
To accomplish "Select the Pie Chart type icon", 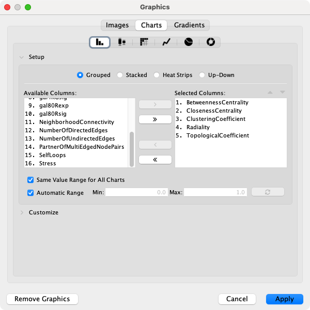I will tap(189, 42).
